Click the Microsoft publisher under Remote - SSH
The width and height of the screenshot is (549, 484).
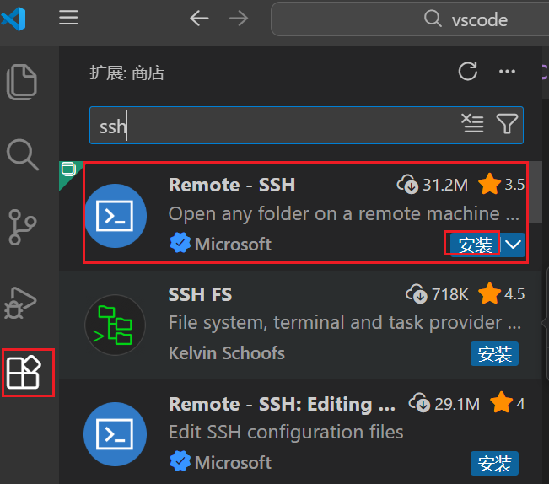tap(233, 245)
